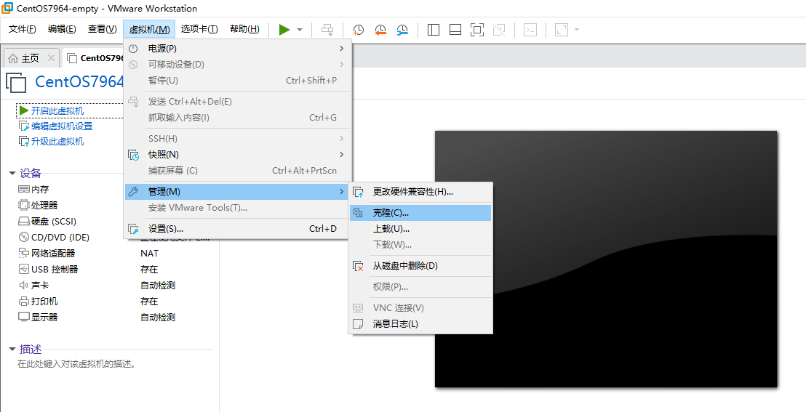Collapse the 描述 section

12,350
